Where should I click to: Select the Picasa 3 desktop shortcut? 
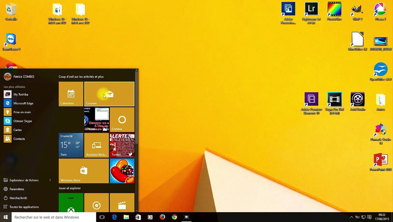(x=380, y=12)
